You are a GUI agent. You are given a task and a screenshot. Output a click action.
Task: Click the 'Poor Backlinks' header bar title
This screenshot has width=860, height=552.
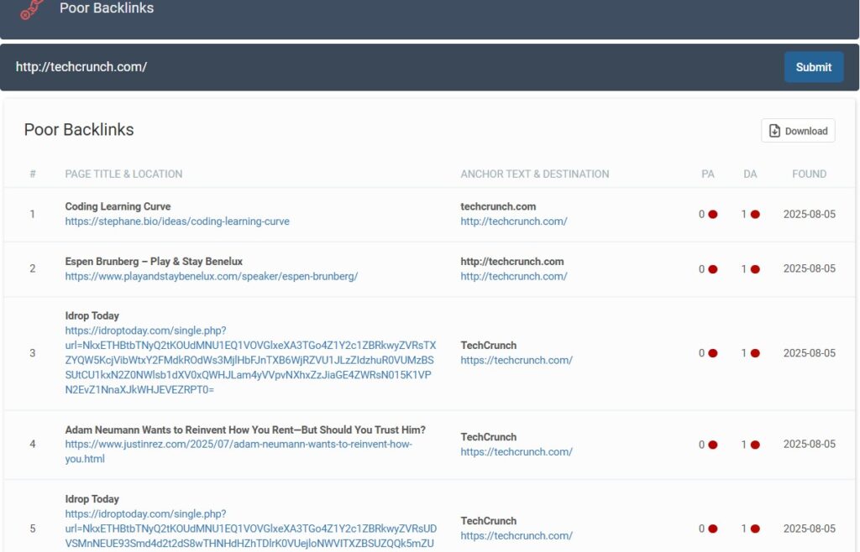(x=107, y=8)
